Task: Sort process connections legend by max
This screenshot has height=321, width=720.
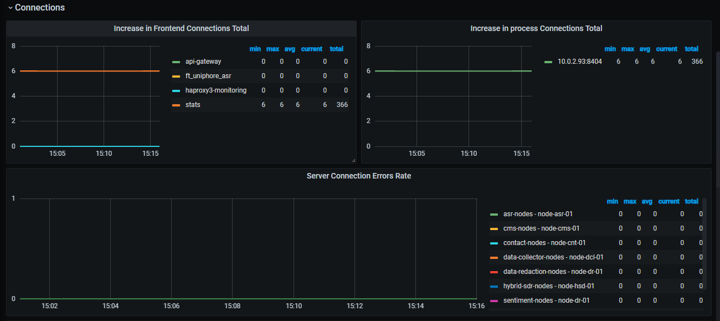Action: pyautogui.click(x=628, y=49)
